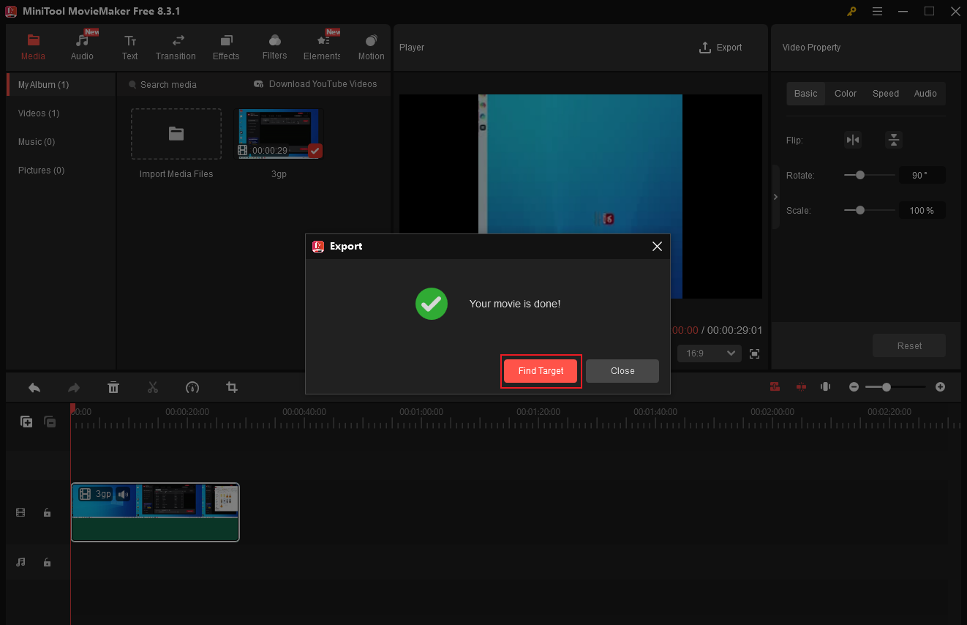The height and width of the screenshot is (625, 967).
Task: Collapse the Video Property panel arrow
Action: 775,197
